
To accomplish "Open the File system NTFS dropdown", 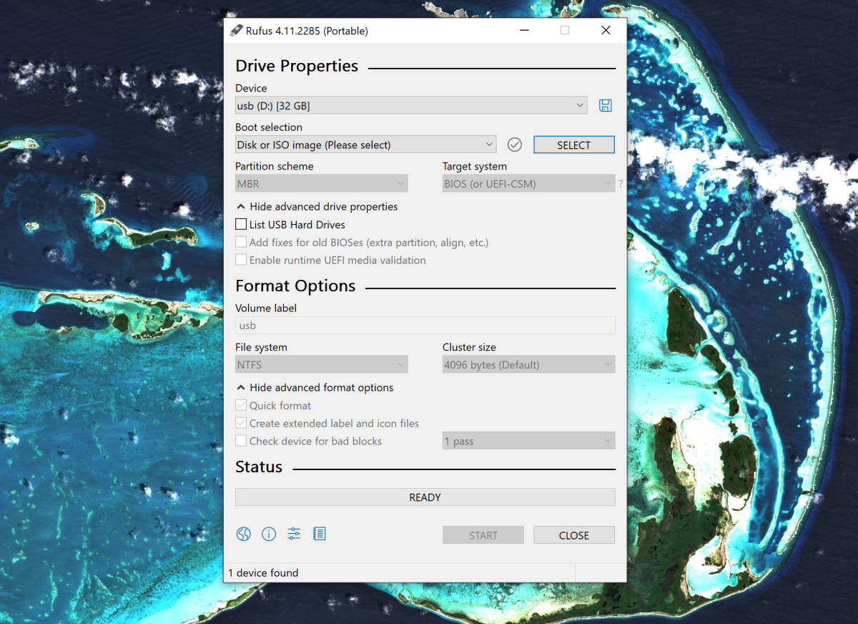I will [321, 365].
